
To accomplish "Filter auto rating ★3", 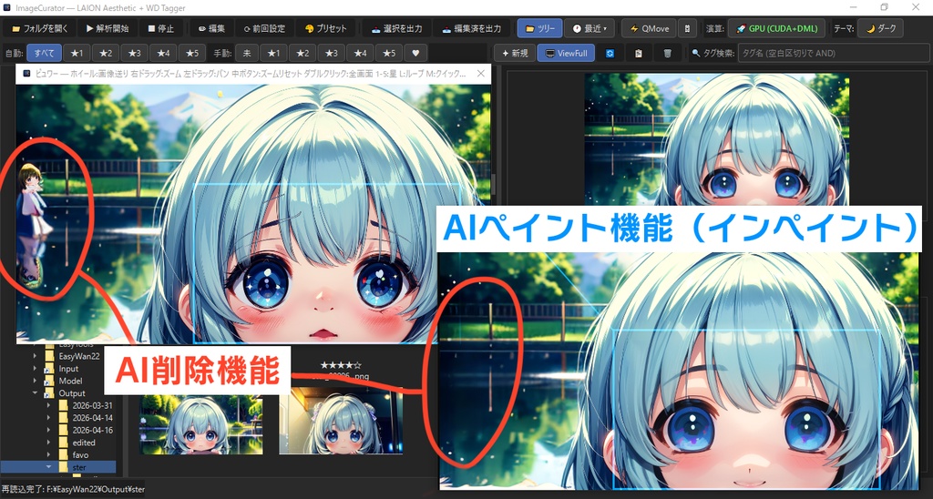I will tap(135, 53).
